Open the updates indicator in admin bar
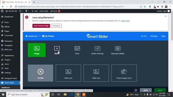 [x=21, y=11]
